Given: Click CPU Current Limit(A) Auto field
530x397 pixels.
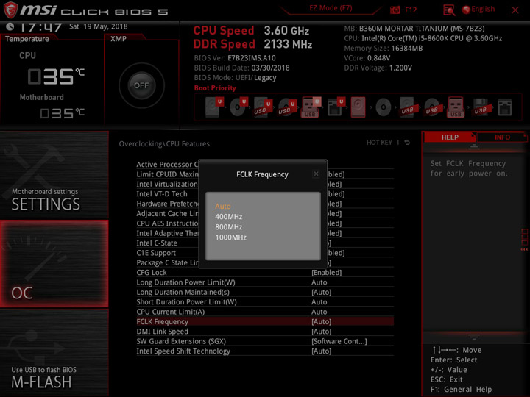Looking at the screenshot, I should coord(319,312).
